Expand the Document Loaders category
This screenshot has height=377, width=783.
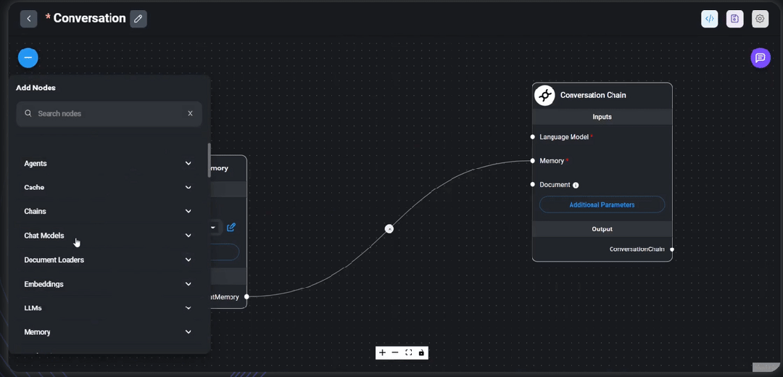pyautogui.click(x=108, y=260)
